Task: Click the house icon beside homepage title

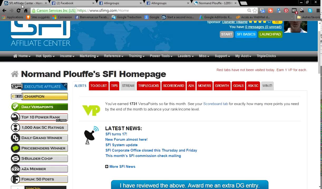Action: pos(15,74)
